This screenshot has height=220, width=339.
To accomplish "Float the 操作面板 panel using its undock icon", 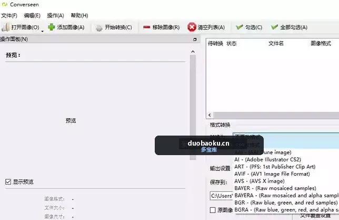I will coord(195,40).
